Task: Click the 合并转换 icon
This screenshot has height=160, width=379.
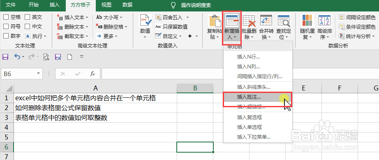Action: click(x=266, y=20)
